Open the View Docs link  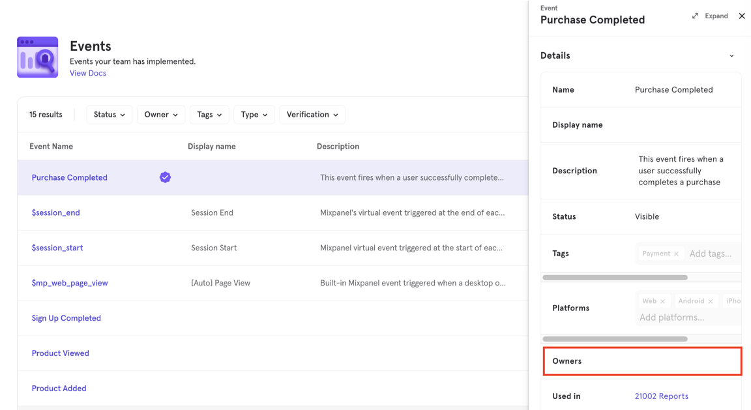pyautogui.click(x=88, y=73)
